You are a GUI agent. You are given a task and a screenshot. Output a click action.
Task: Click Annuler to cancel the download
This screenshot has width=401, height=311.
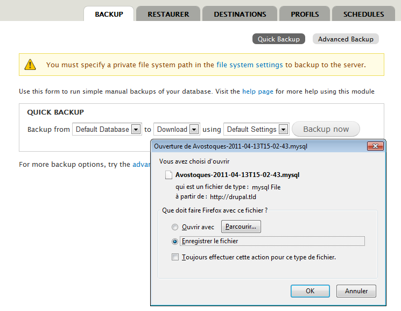point(356,291)
